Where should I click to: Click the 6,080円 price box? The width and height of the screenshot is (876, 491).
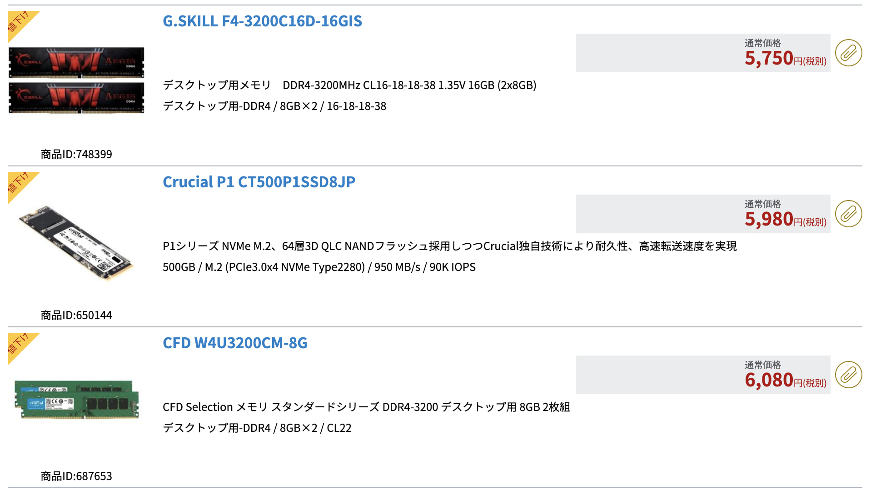pos(703,375)
